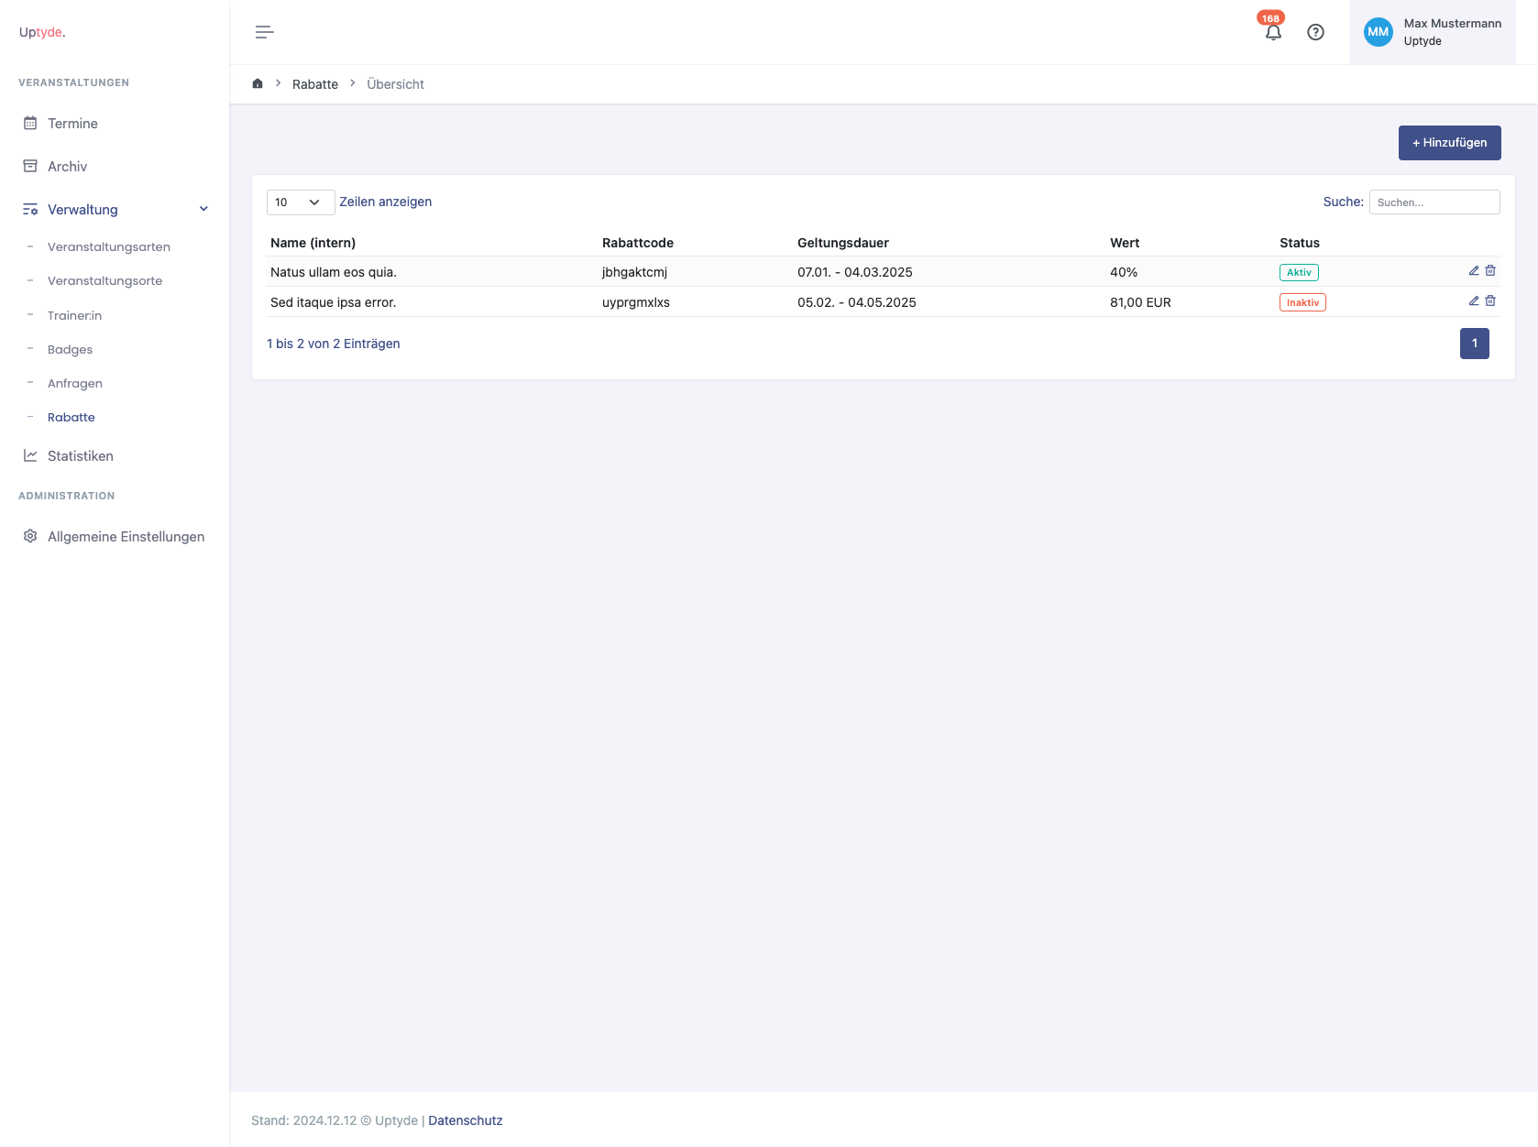Click page 1 pagination button
This screenshot has height=1147, width=1538.
tap(1474, 344)
